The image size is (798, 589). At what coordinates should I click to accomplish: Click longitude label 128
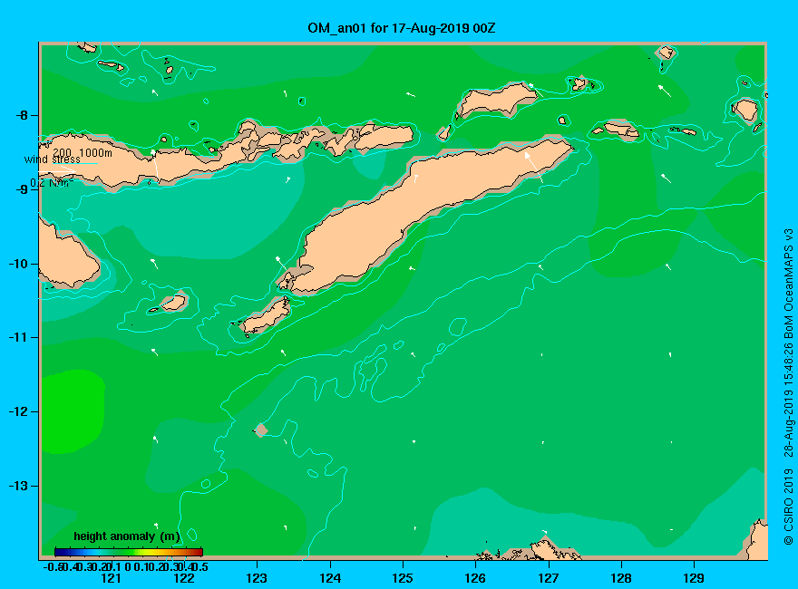621,578
